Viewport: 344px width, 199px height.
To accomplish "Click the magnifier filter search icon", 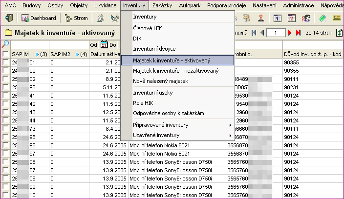I will click(x=5, y=44).
